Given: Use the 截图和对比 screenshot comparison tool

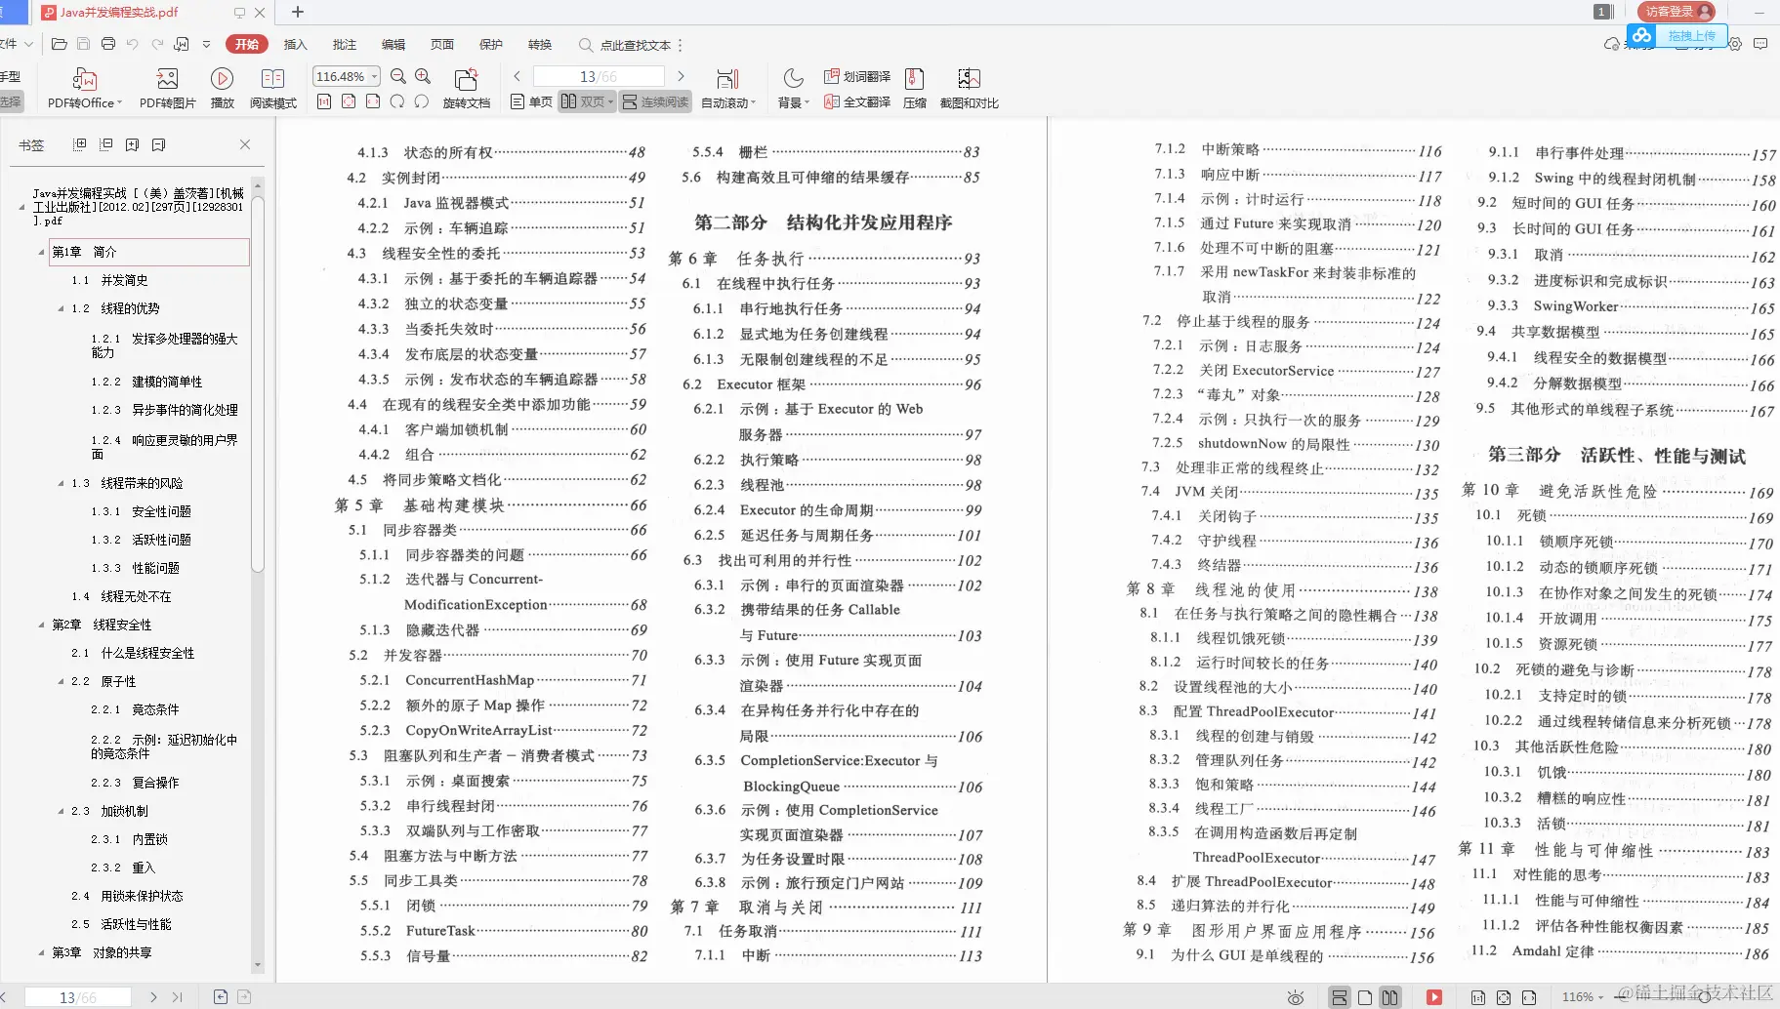Looking at the screenshot, I should tap(969, 88).
